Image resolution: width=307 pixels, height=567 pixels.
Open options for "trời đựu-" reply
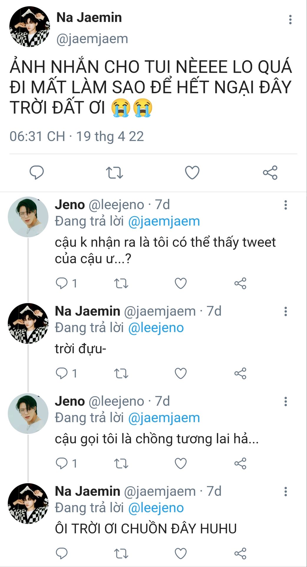pyautogui.click(x=285, y=312)
